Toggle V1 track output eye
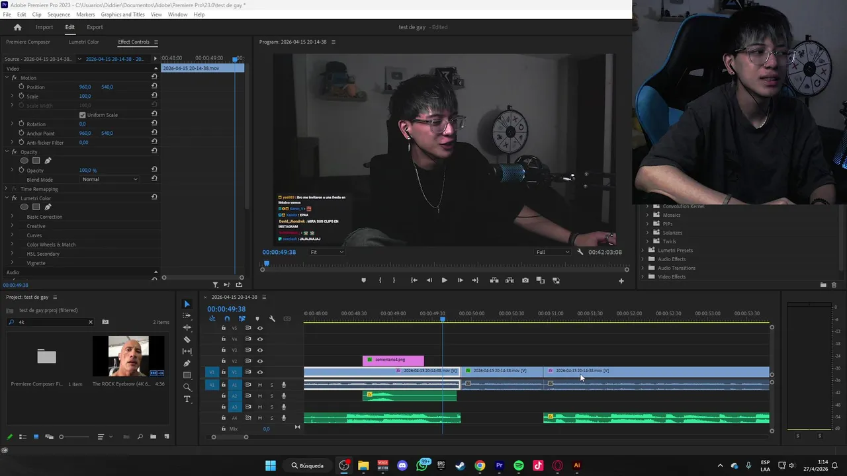 click(x=259, y=372)
